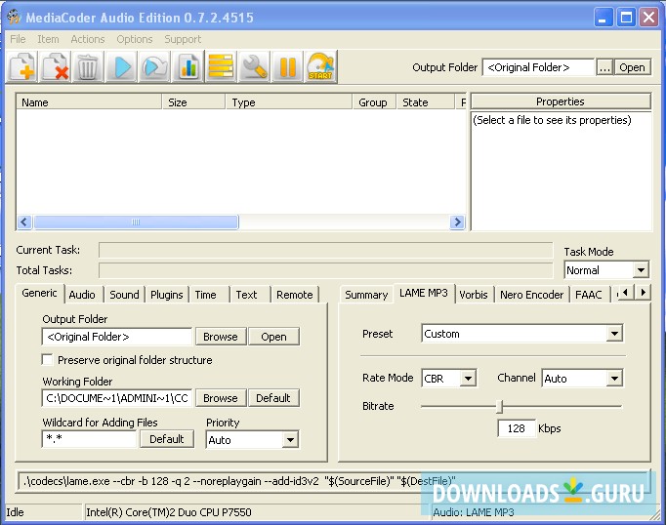Click the play-with-arrow preview icon
The height and width of the screenshot is (525, 666).
[154, 66]
